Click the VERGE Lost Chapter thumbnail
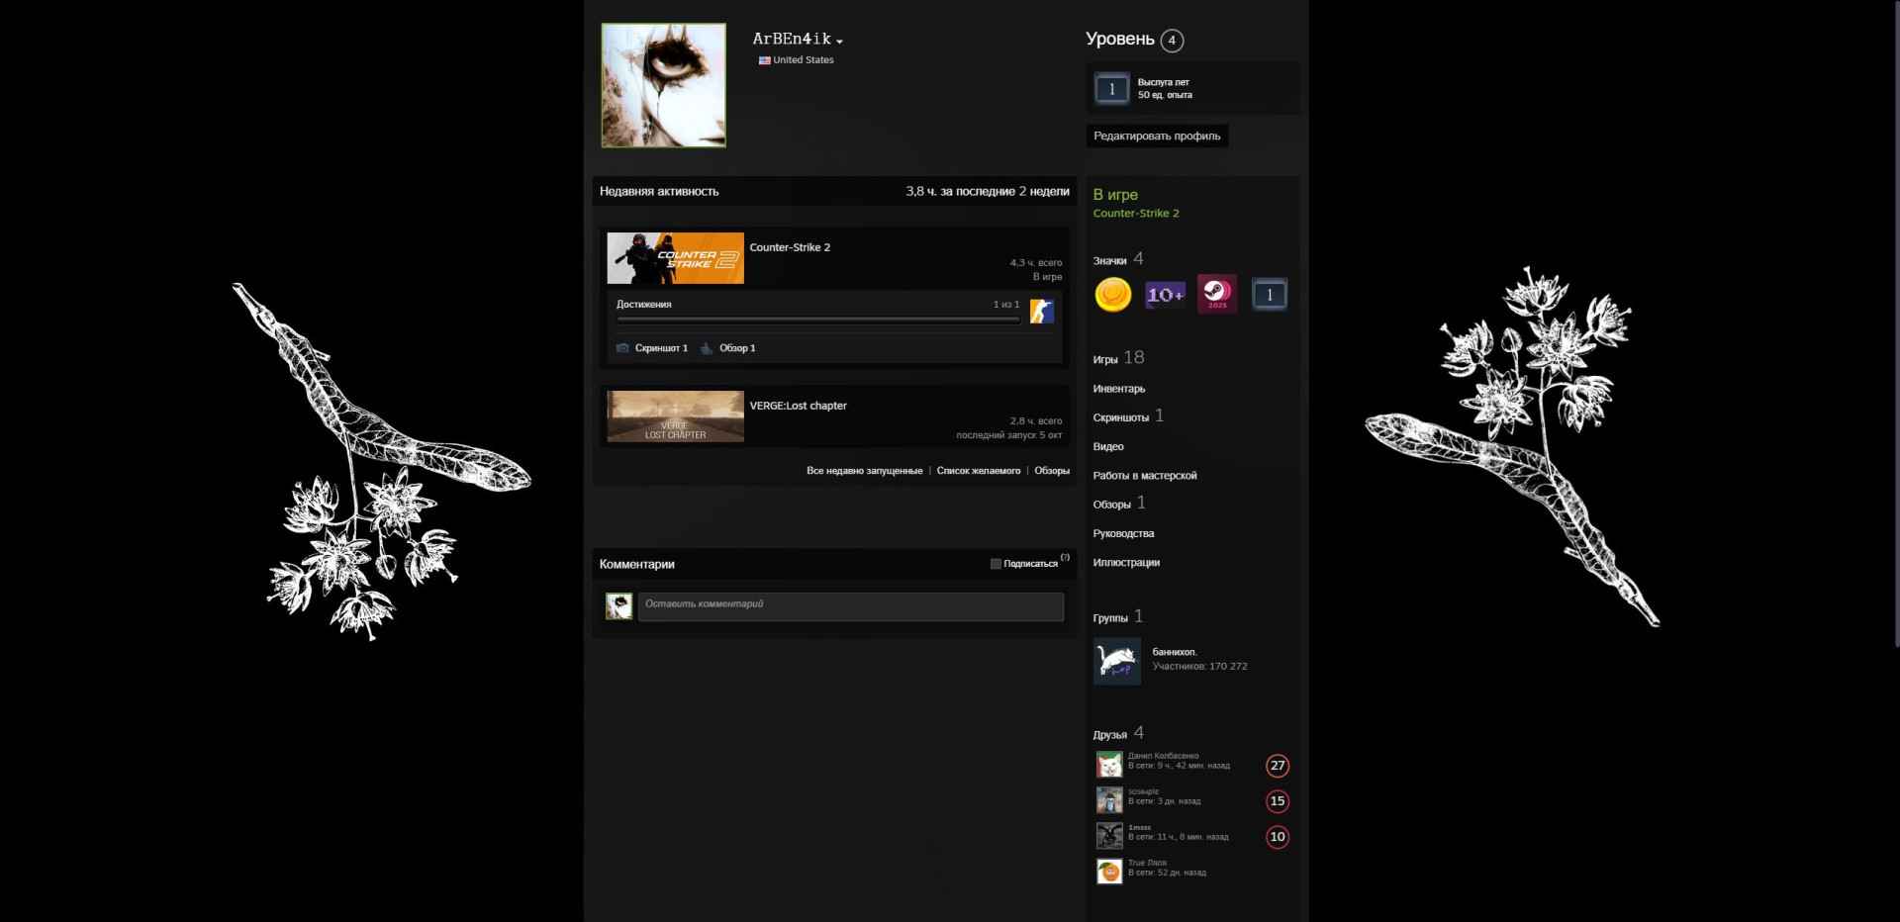The height and width of the screenshot is (922, 1900). (x=675, y=415)
